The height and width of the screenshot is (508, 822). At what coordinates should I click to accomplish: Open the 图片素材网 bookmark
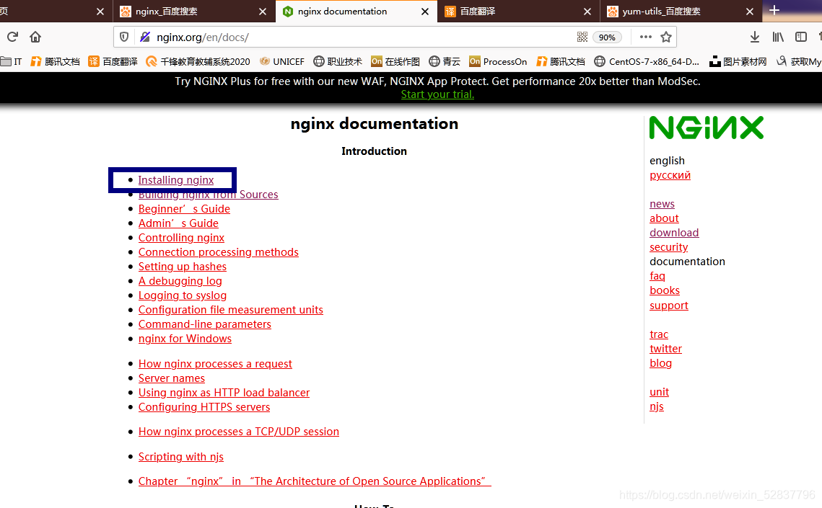[738, 62]
